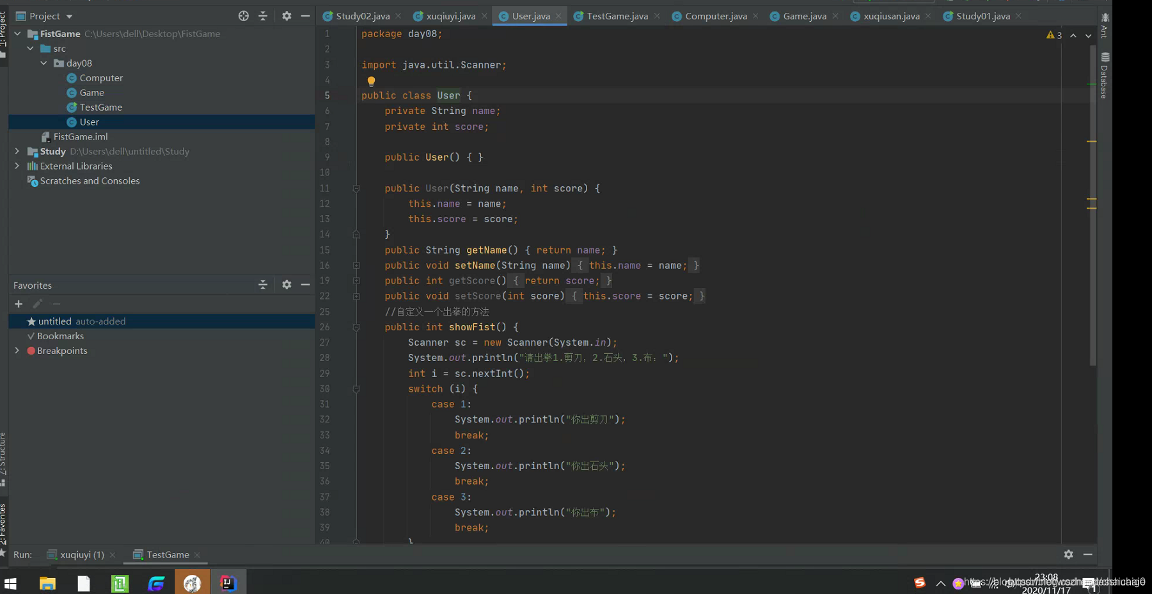1152x594 pixels.
Task: Open the Database tool window
Action: tap(1105, 76)
